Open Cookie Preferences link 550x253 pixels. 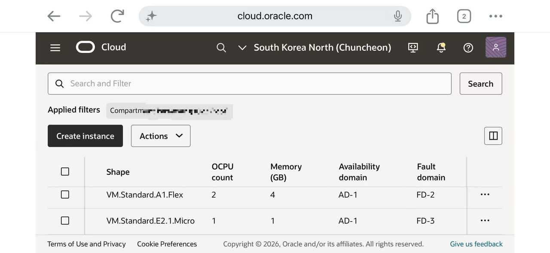[x=167, y=244]
